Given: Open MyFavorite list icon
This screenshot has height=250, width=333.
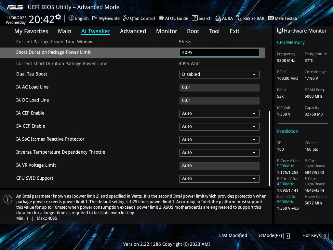Looking at the screenshot, I should pos(95,18).
